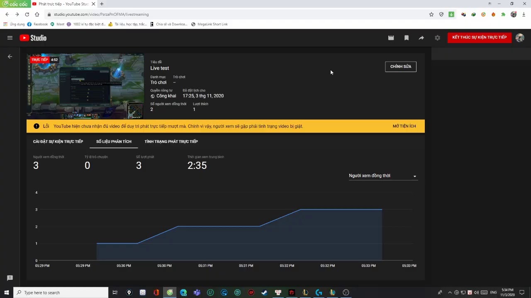Click Kết thúc sự kiện trực tiếp button

tap(480, 38)
